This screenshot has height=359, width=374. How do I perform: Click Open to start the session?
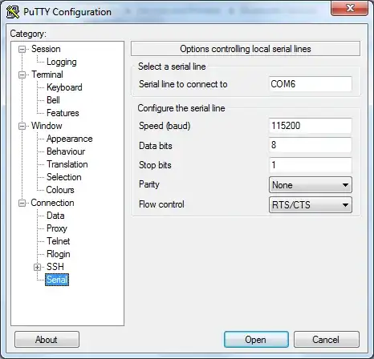[x=256, y=340]
